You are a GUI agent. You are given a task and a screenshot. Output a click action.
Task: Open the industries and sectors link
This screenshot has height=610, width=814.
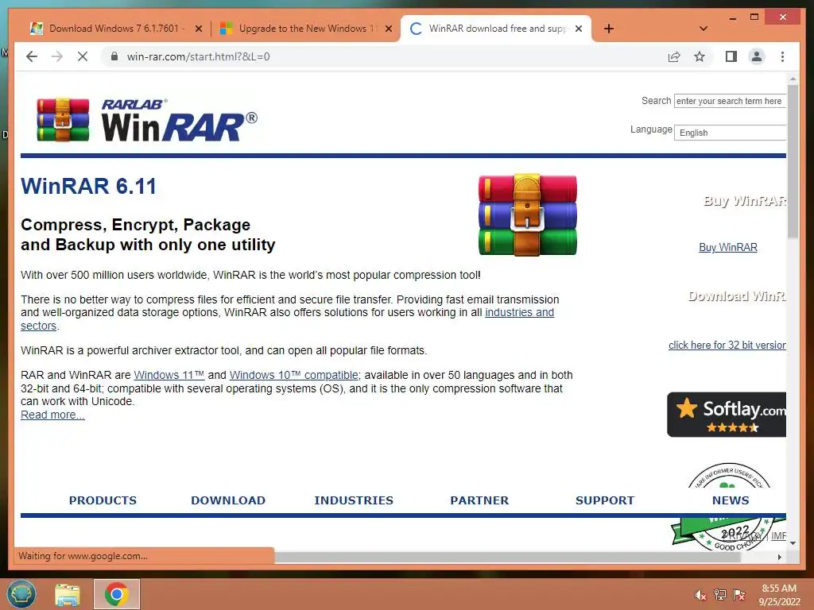pyautogui.click(x=519, y=312)
